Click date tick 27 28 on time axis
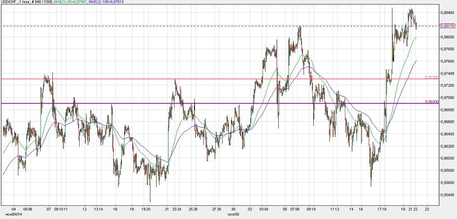 coord(217,209)
